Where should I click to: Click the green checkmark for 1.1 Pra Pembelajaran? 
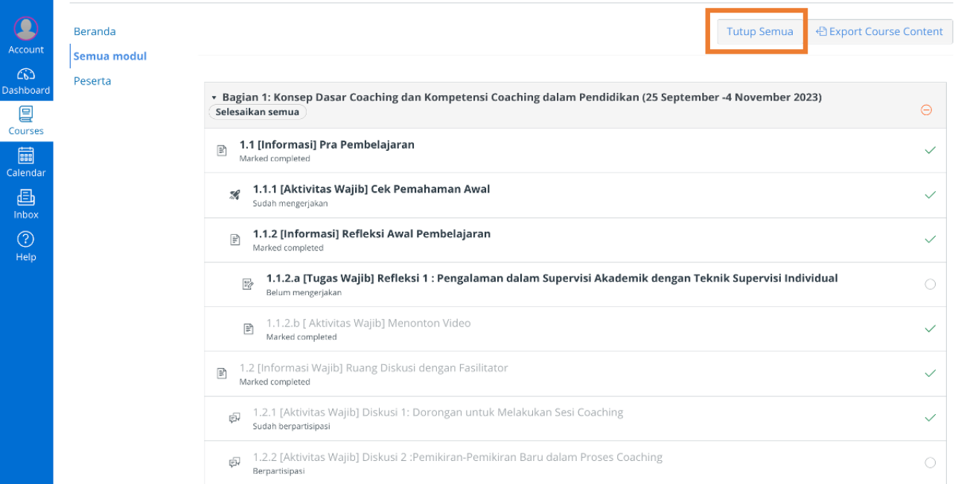930,150
